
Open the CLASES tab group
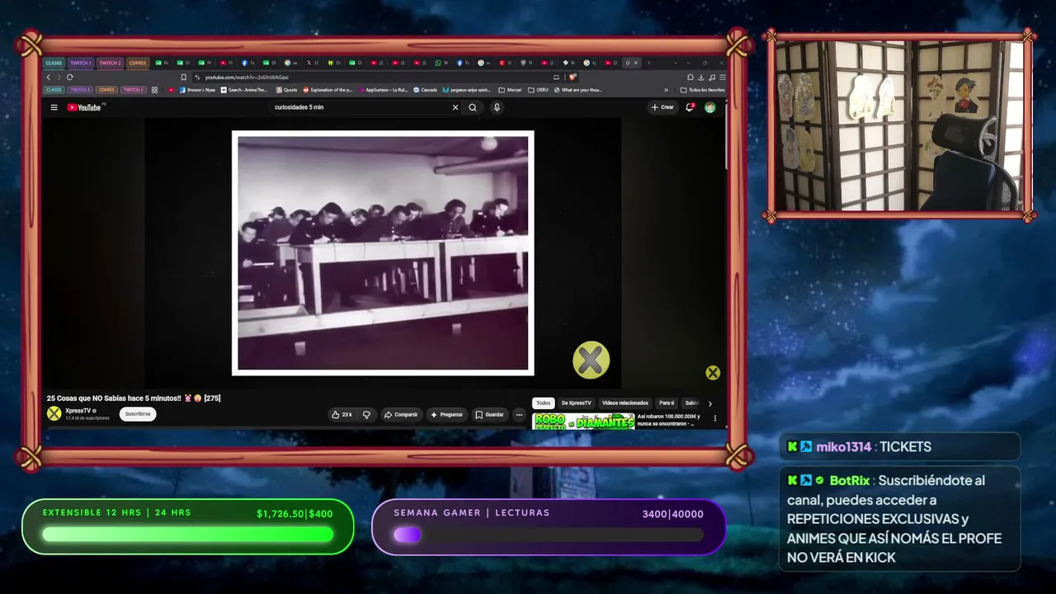click(54, 63)
